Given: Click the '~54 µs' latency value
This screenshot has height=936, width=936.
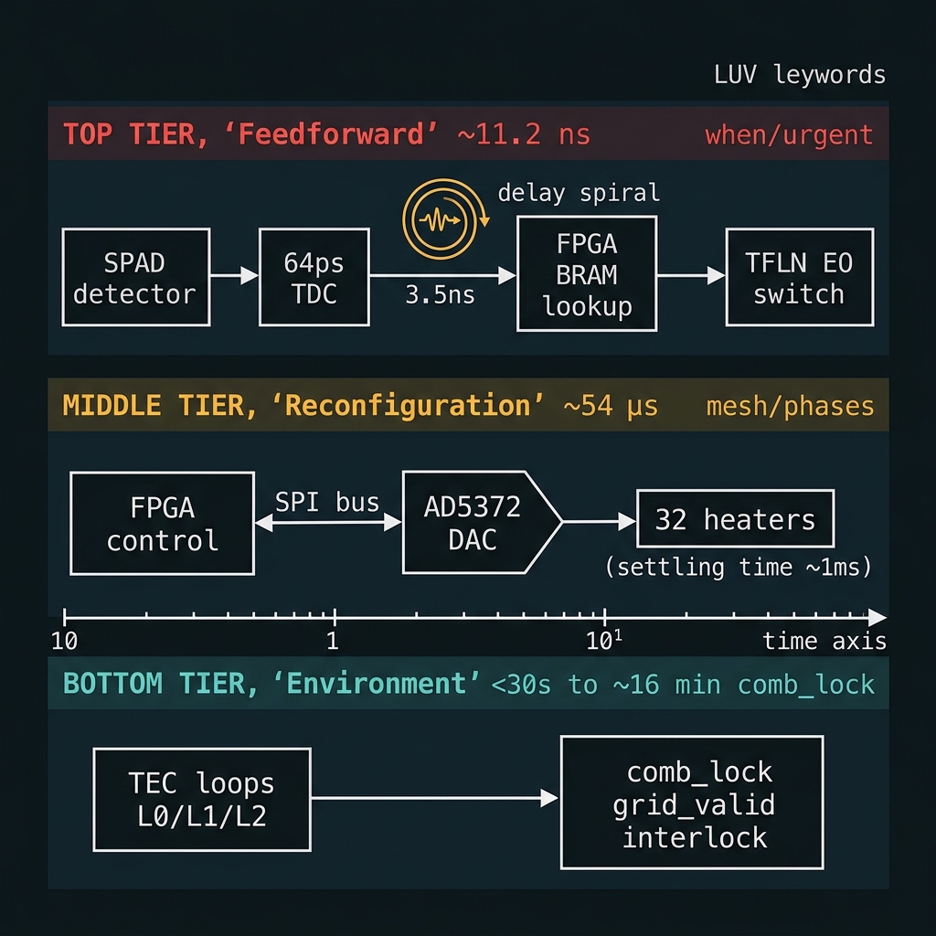Looking at the screenshot, I should [610, 406].
